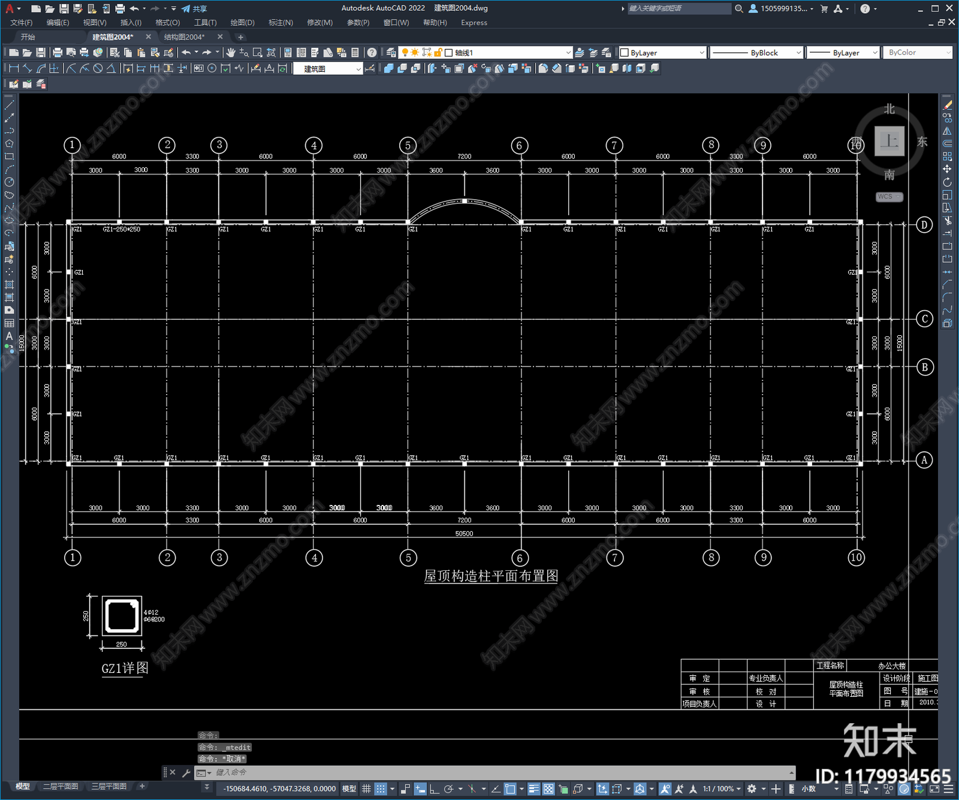Toggle lineweight display in status bar
959x800 pixels.
coord(533,789)
